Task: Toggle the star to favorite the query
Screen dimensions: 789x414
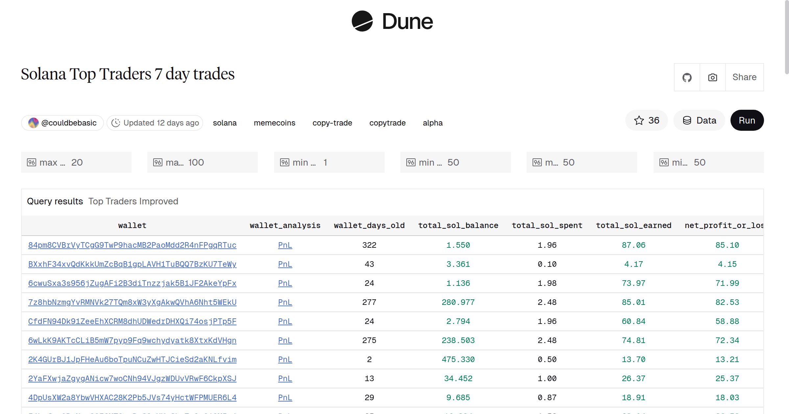Action: 639,120
